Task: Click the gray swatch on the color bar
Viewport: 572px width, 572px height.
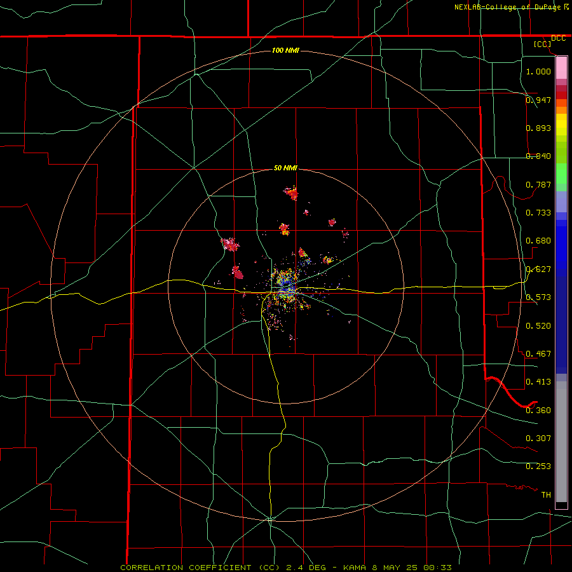Action: (561, 442)
